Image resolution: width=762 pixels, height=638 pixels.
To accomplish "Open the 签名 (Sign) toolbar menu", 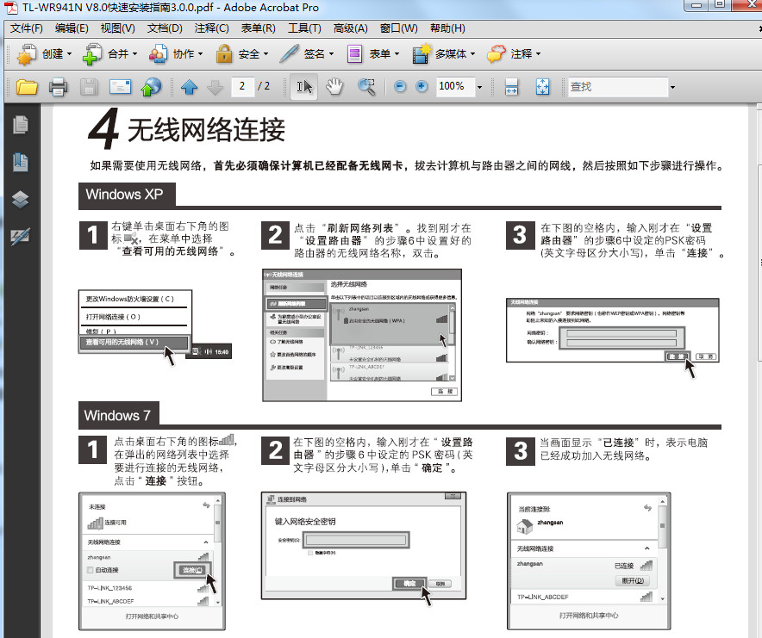I will pos(307,54).
